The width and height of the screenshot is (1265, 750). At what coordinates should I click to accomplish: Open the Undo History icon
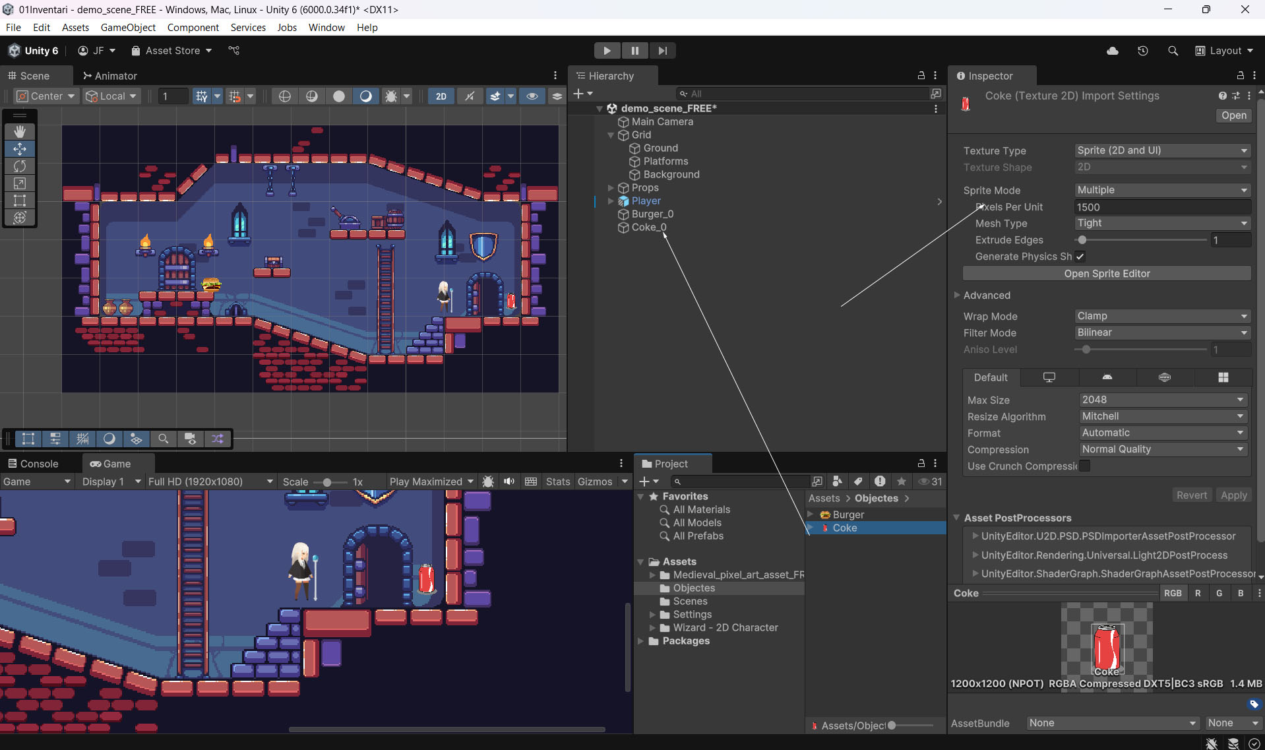tap(1142, 51)
